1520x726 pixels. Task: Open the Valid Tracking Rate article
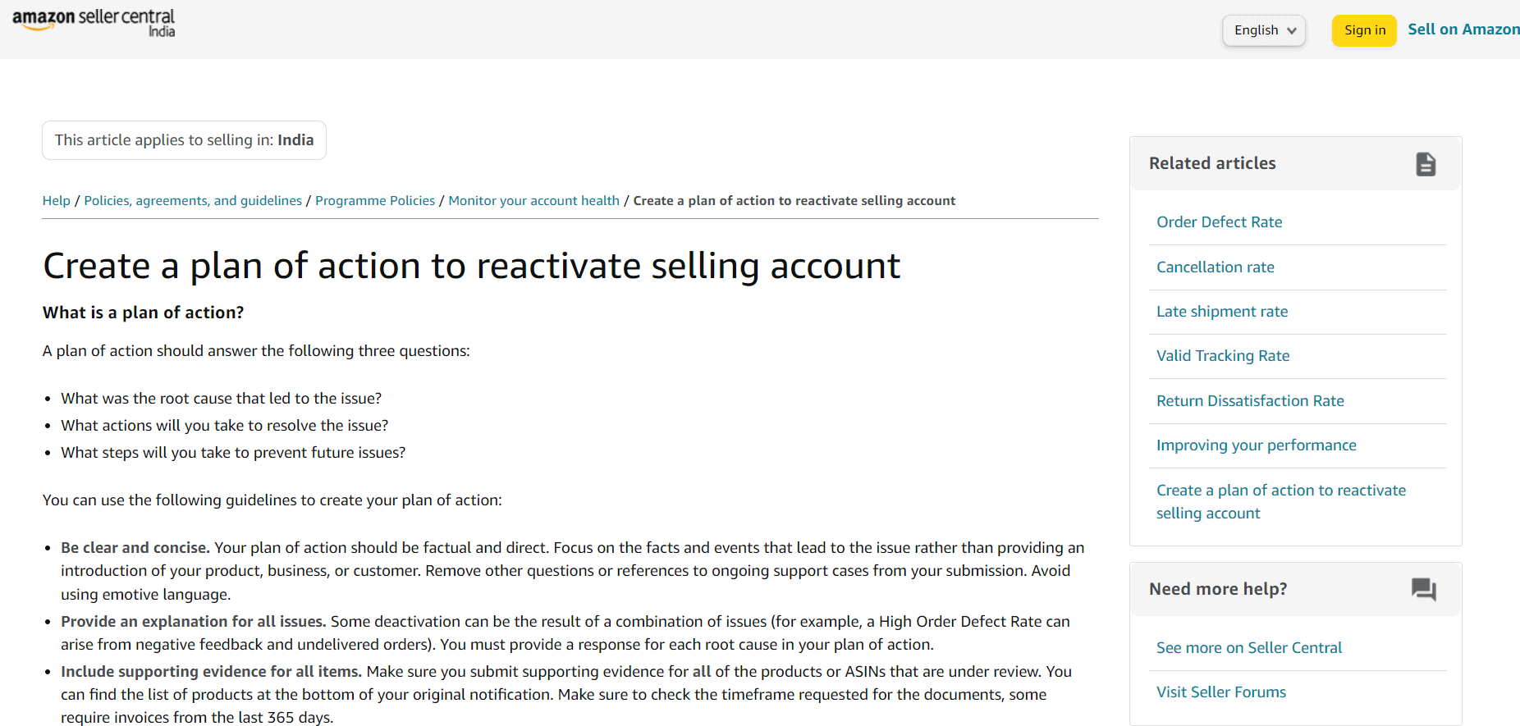(x=1223, y=356)
